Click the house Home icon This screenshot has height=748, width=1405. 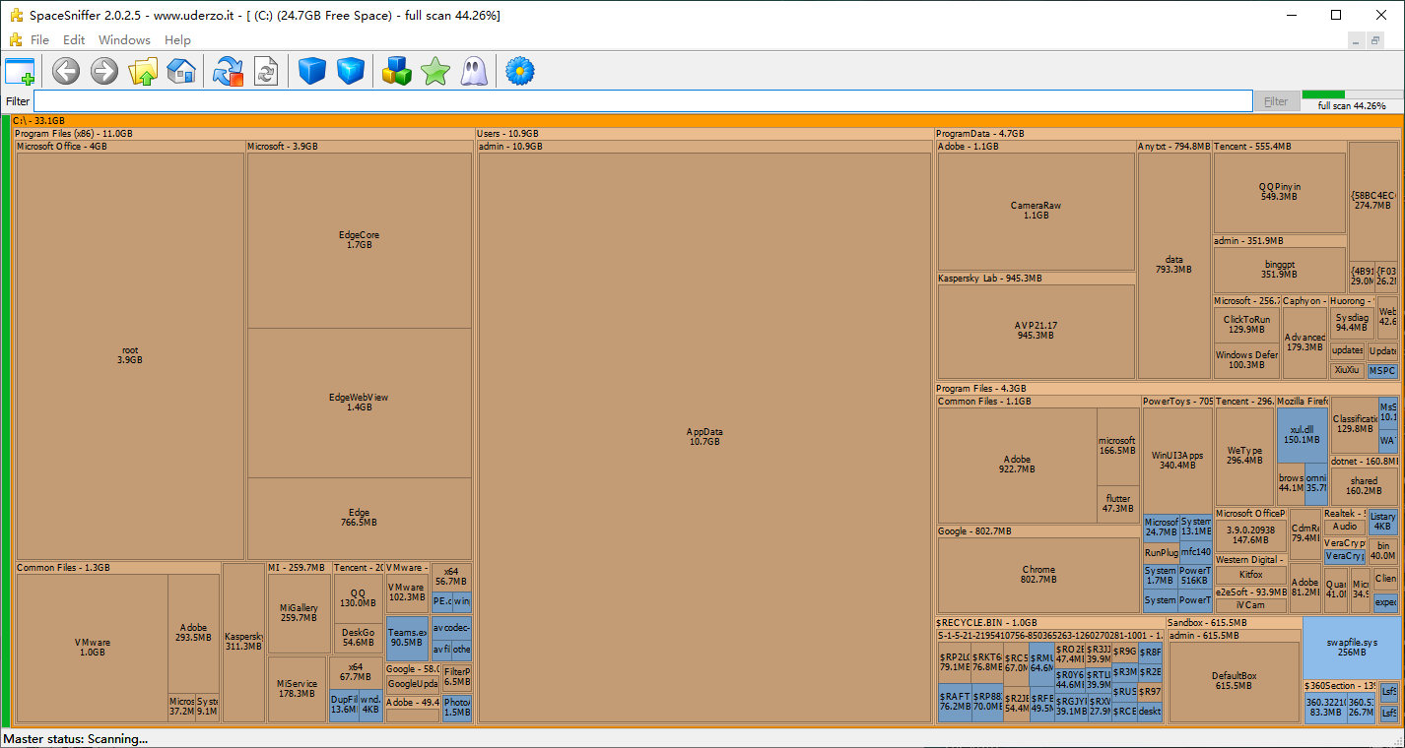pos(181,71)
